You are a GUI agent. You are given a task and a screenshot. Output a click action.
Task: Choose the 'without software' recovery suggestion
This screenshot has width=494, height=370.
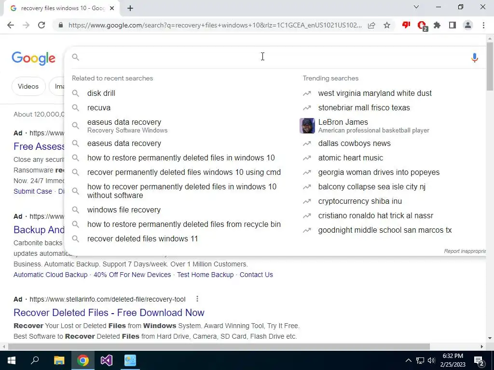click(182, 191)
